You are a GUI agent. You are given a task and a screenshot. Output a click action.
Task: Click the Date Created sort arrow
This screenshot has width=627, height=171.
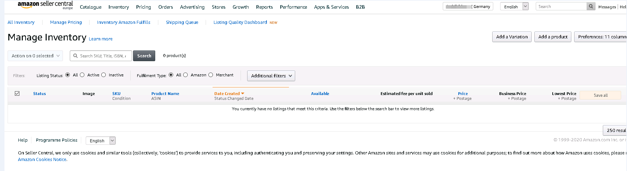(243, 94)
